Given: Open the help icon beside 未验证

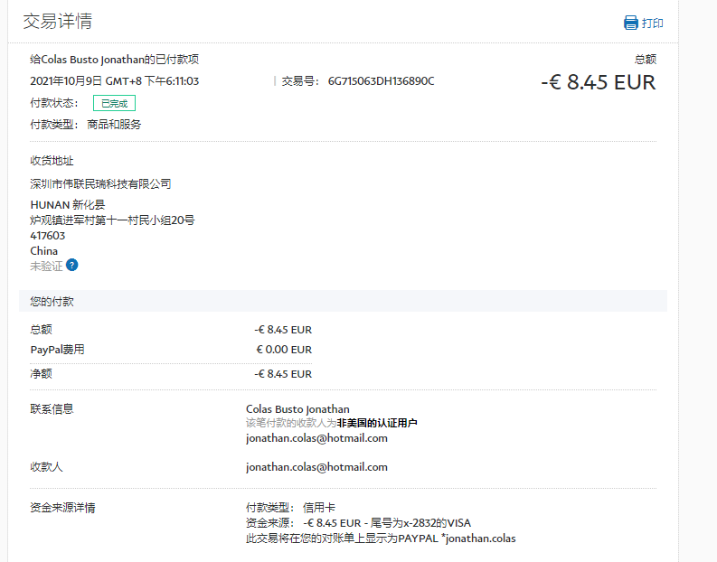Looking at the screenshot, I should [x=72, y=266].
